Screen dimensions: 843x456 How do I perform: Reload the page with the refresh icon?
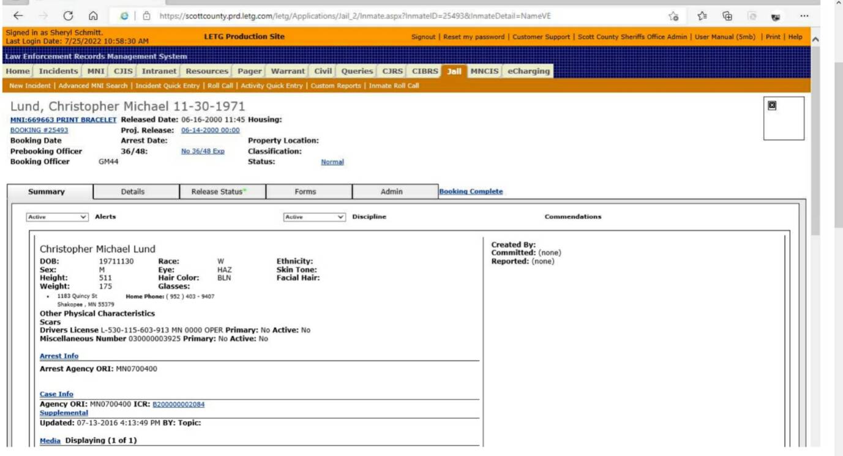pyautogui.click(x=69, y=17)
